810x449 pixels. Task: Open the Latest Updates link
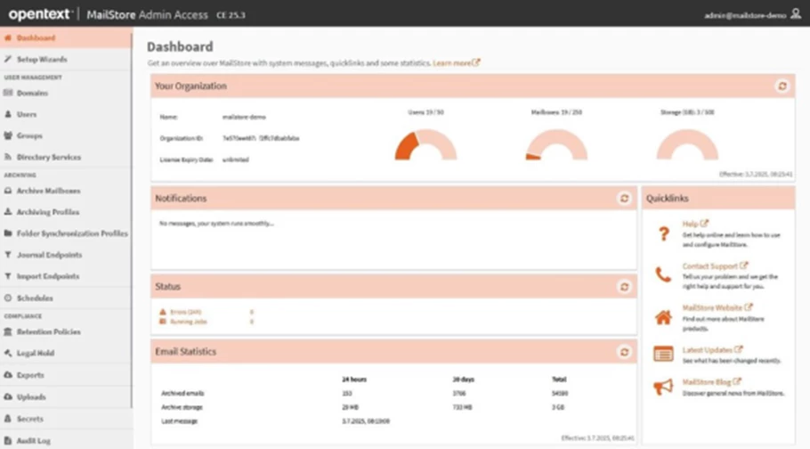(712, 350)
